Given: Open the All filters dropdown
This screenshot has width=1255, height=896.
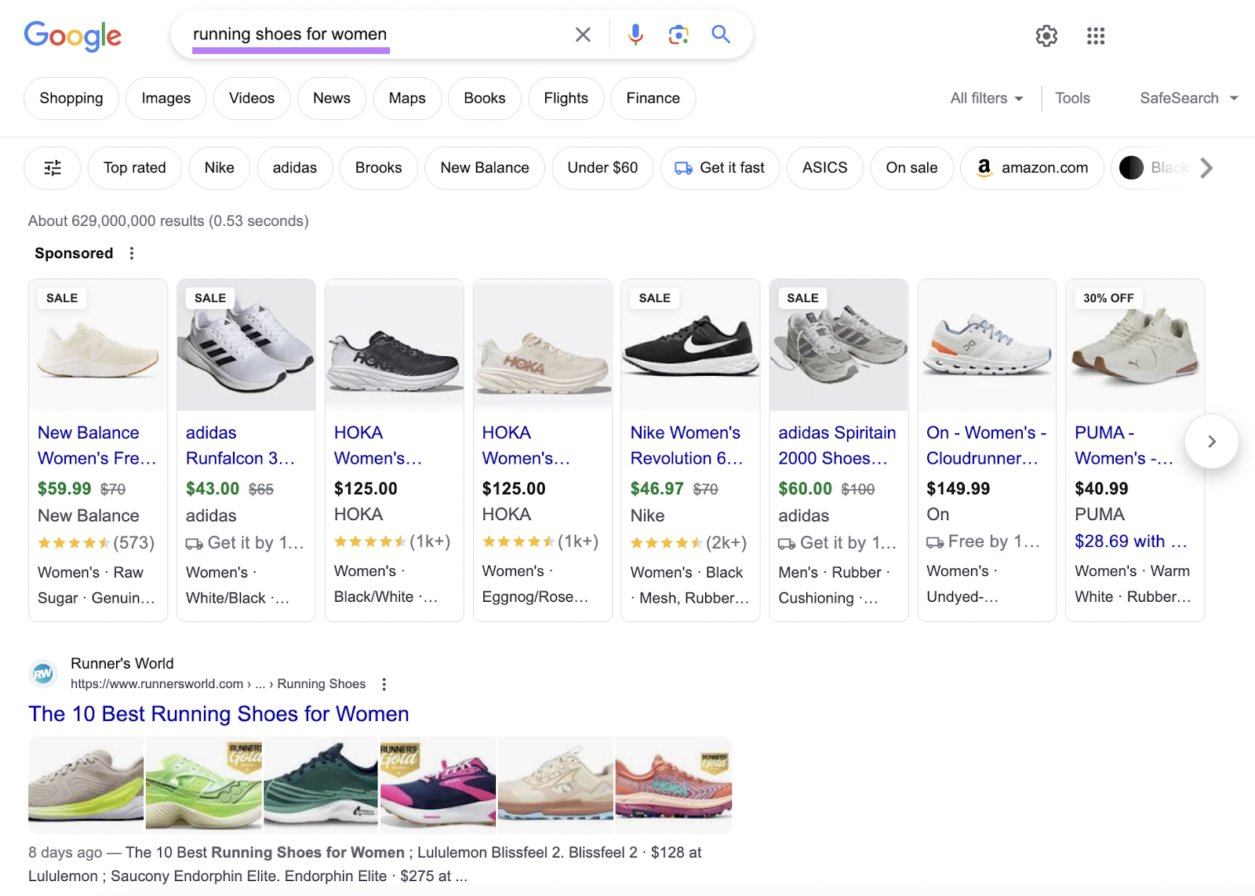Looking at the screenshot, I should coord(985,98).
